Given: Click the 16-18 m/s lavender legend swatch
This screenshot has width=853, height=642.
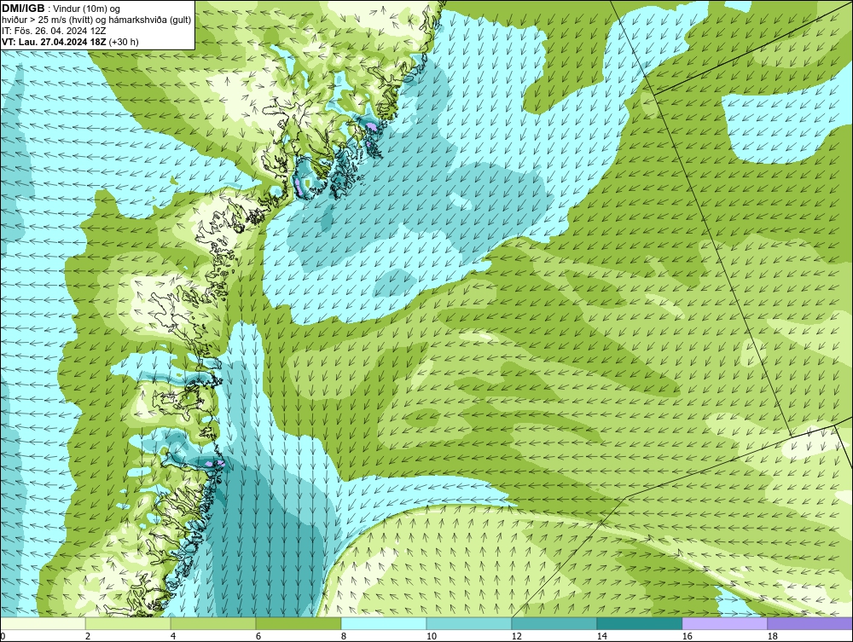Looking at the screenshot, I should [x=724, y=623].
